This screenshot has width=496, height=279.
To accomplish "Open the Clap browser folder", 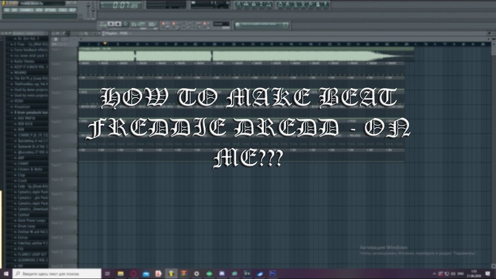I will coord(20,175).
